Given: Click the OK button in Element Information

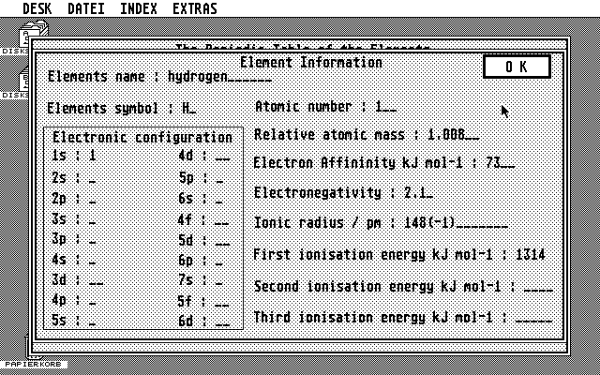Looking at the screenshot, I should point(517,67).
